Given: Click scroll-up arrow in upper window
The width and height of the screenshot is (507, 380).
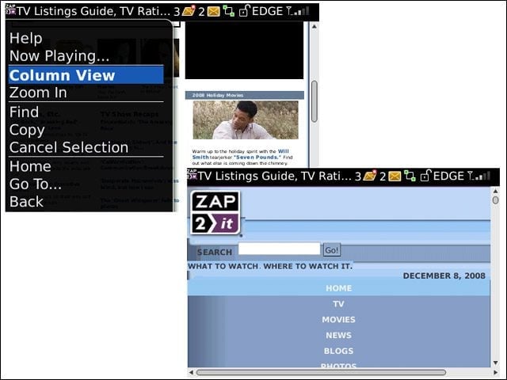Looking at the screenshot, I should point(314,26).
